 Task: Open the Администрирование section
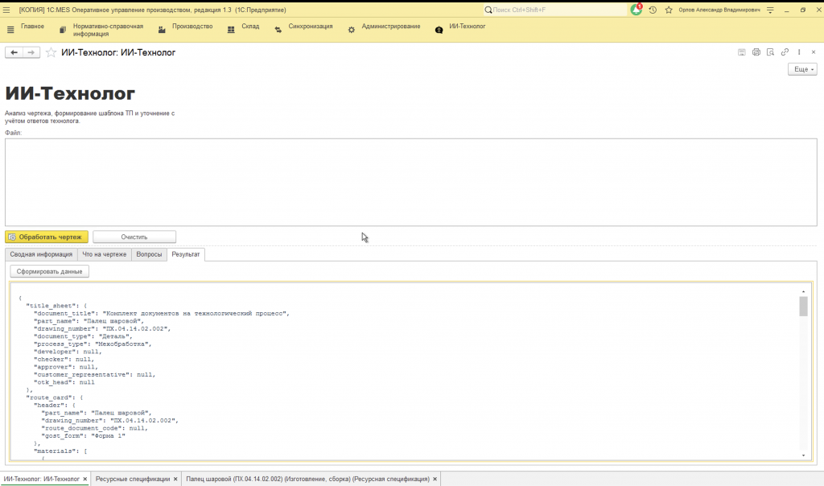[x=390, y=27]
